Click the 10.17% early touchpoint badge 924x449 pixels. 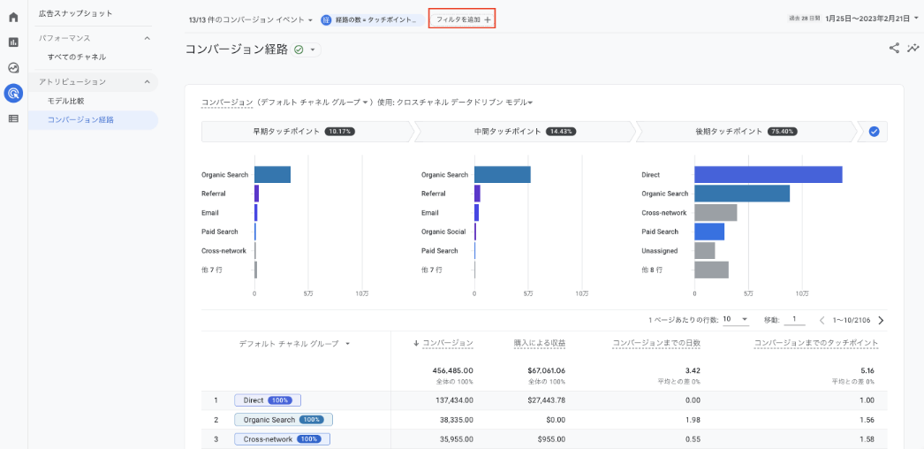coord(340,132)
